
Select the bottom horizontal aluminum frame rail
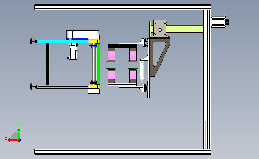click(122, 152)
